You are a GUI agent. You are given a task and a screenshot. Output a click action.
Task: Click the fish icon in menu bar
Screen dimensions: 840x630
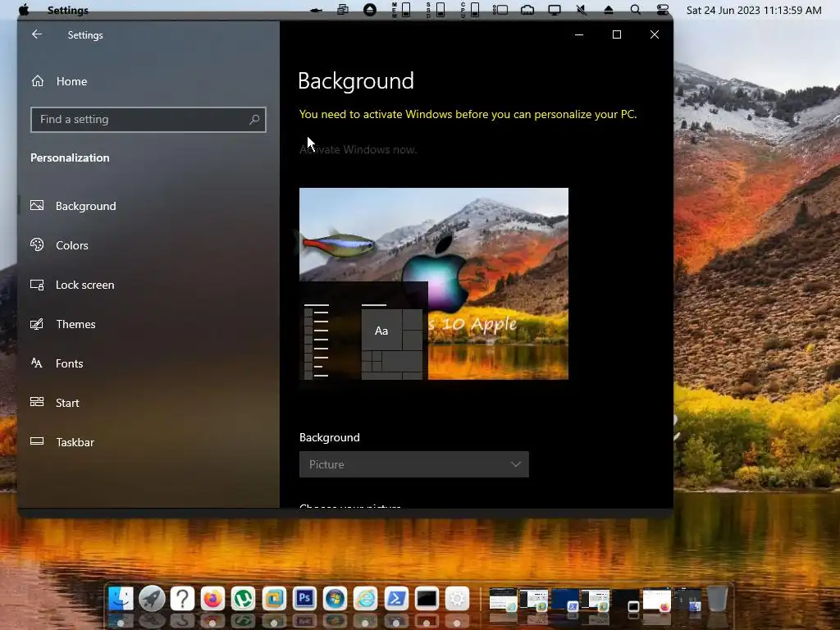click(316, 10)
